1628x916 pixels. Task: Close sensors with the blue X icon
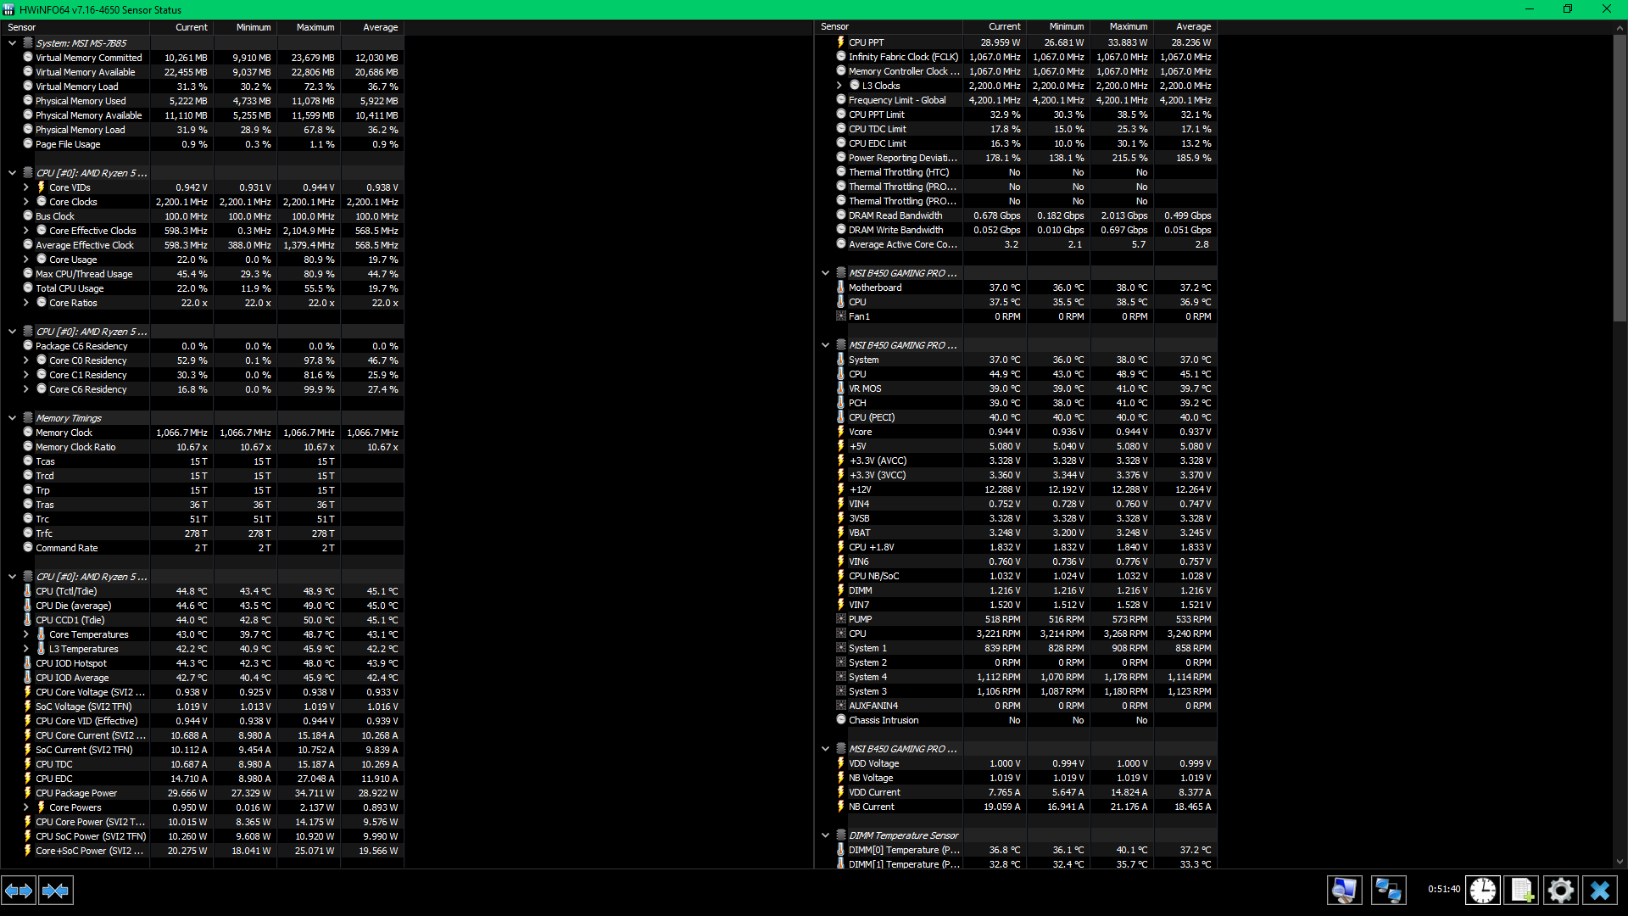pos(1600,891)
